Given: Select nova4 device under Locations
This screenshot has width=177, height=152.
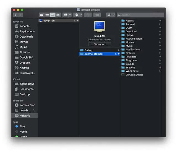Looking at the screenshot, I should (25, 110).
